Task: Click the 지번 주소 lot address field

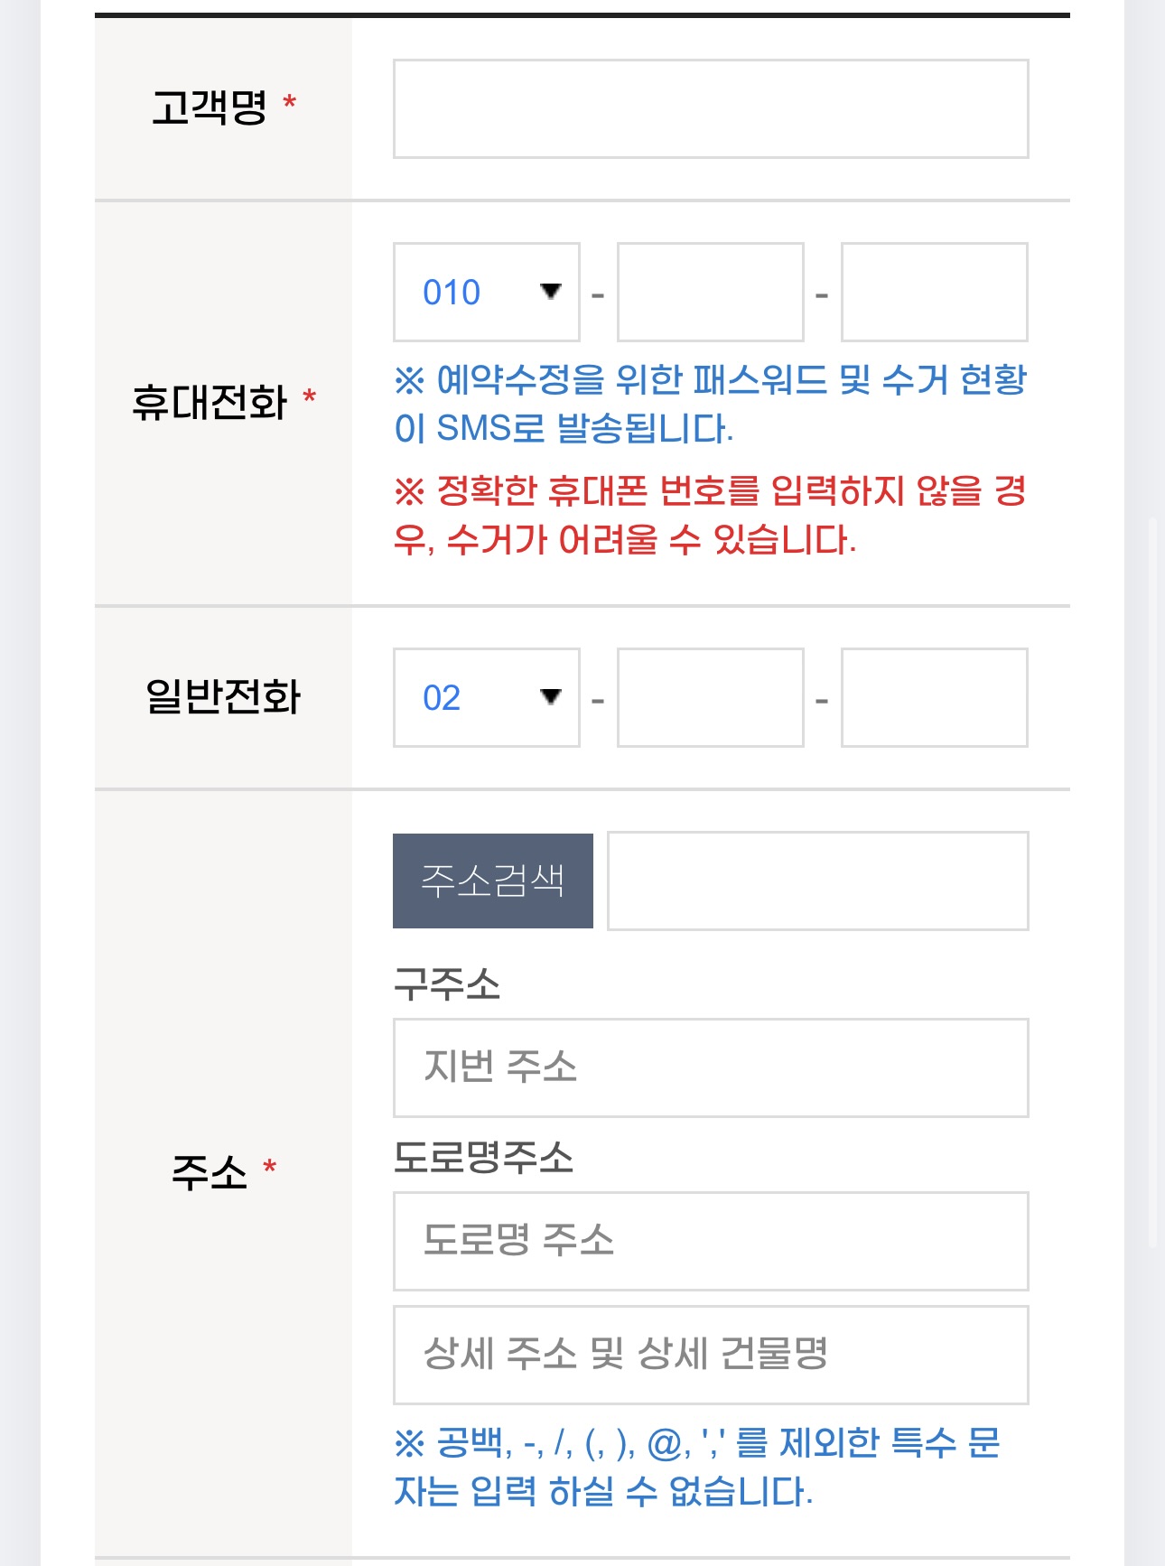Action: 709,1066
